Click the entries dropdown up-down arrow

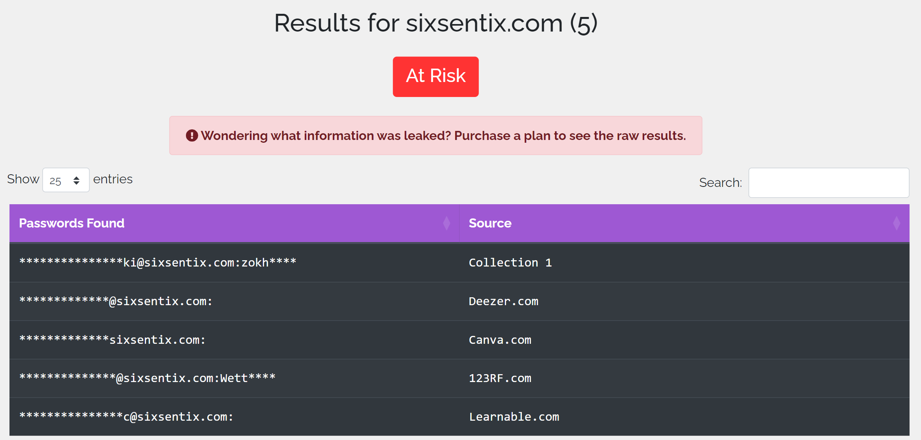(x=77, y=181)
